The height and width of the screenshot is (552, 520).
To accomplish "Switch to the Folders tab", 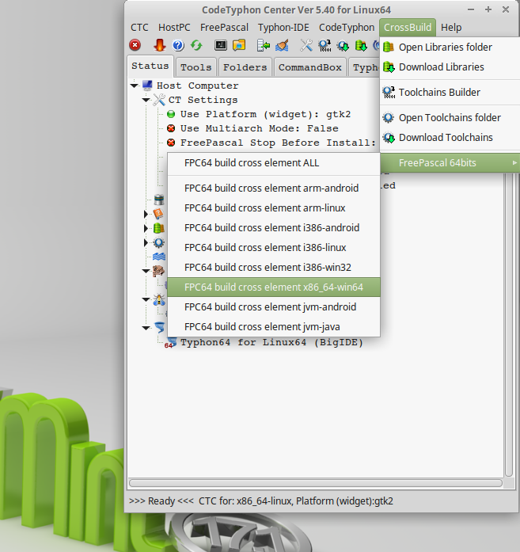I will [245, 67].
